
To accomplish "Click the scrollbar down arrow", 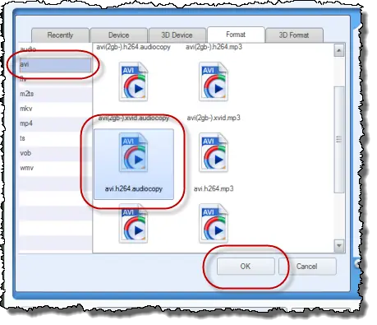I will (339, 245).
